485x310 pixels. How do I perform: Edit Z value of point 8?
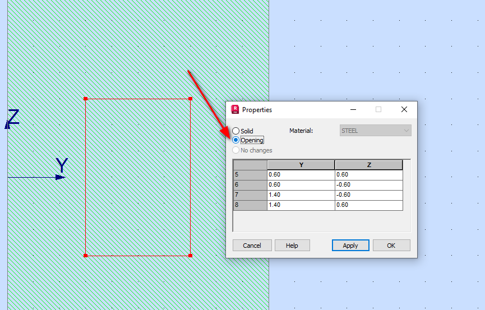point(369,205)
